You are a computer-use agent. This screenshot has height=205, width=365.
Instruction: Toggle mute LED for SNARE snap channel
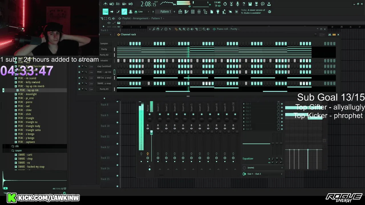(79, 83)
